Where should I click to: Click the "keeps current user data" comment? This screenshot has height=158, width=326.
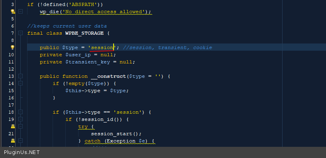coord(67,26)
